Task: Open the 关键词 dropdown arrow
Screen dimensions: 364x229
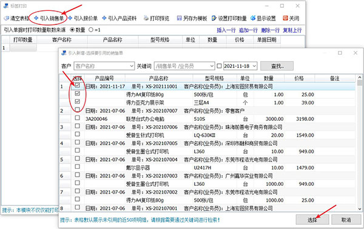Action: (212, 66)
